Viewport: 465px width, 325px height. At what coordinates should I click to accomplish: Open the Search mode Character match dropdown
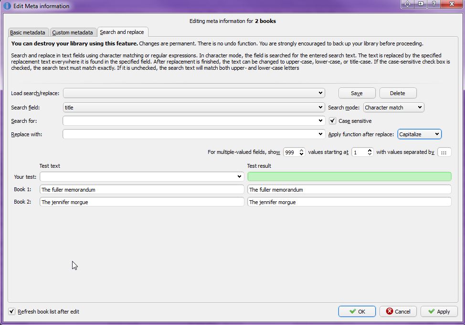393,108
